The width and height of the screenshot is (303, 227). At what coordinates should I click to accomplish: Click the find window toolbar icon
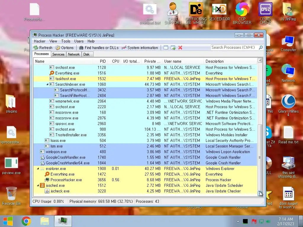(166, 48)
